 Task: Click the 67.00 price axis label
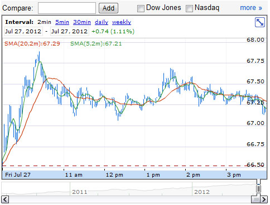pyautogui.click(x=255, y=123)
